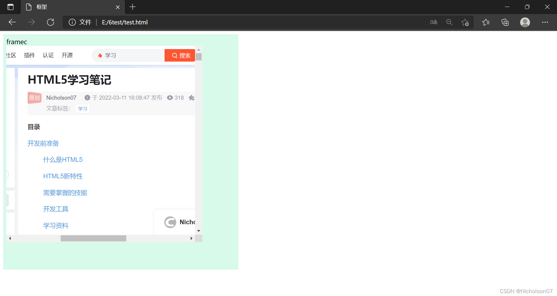View site information icon next to 文件
557x296 pixels.
point(72,22)
